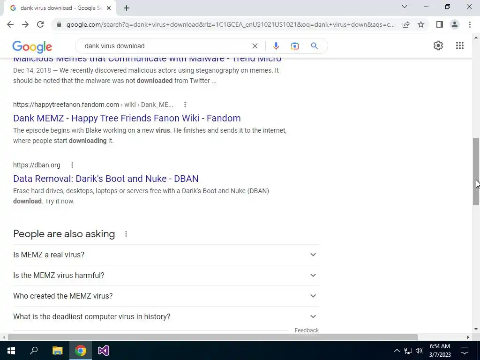The image size is (480, 360).
Task: Open the Trend Micro Malicious Memes result
Action: point(147,60)
